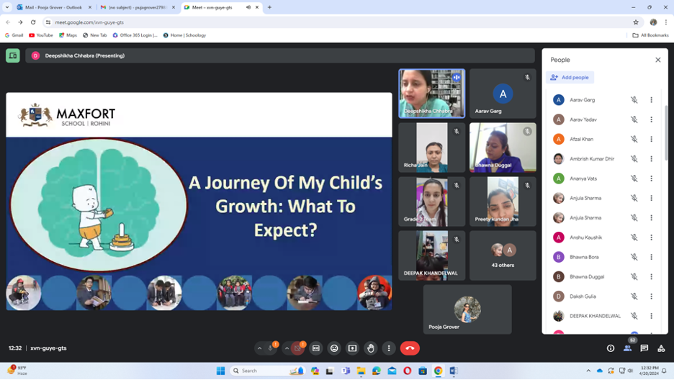This screenshot has height=380, width=674.
Task: Raise hand in the meeting
Action: click(370, 348)
